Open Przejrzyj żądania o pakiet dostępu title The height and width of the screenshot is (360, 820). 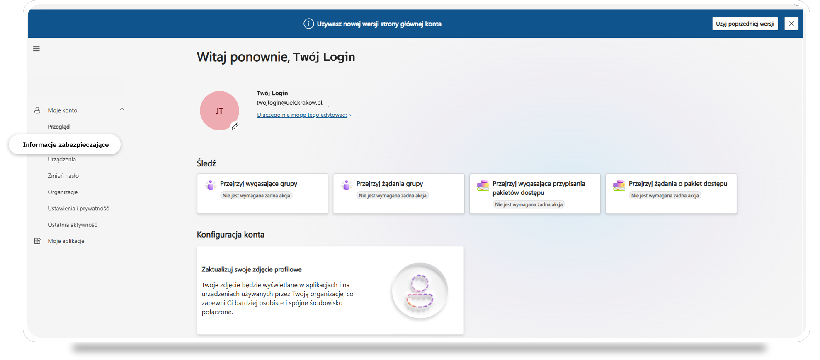pyautogui.click(x=678, y=184)
